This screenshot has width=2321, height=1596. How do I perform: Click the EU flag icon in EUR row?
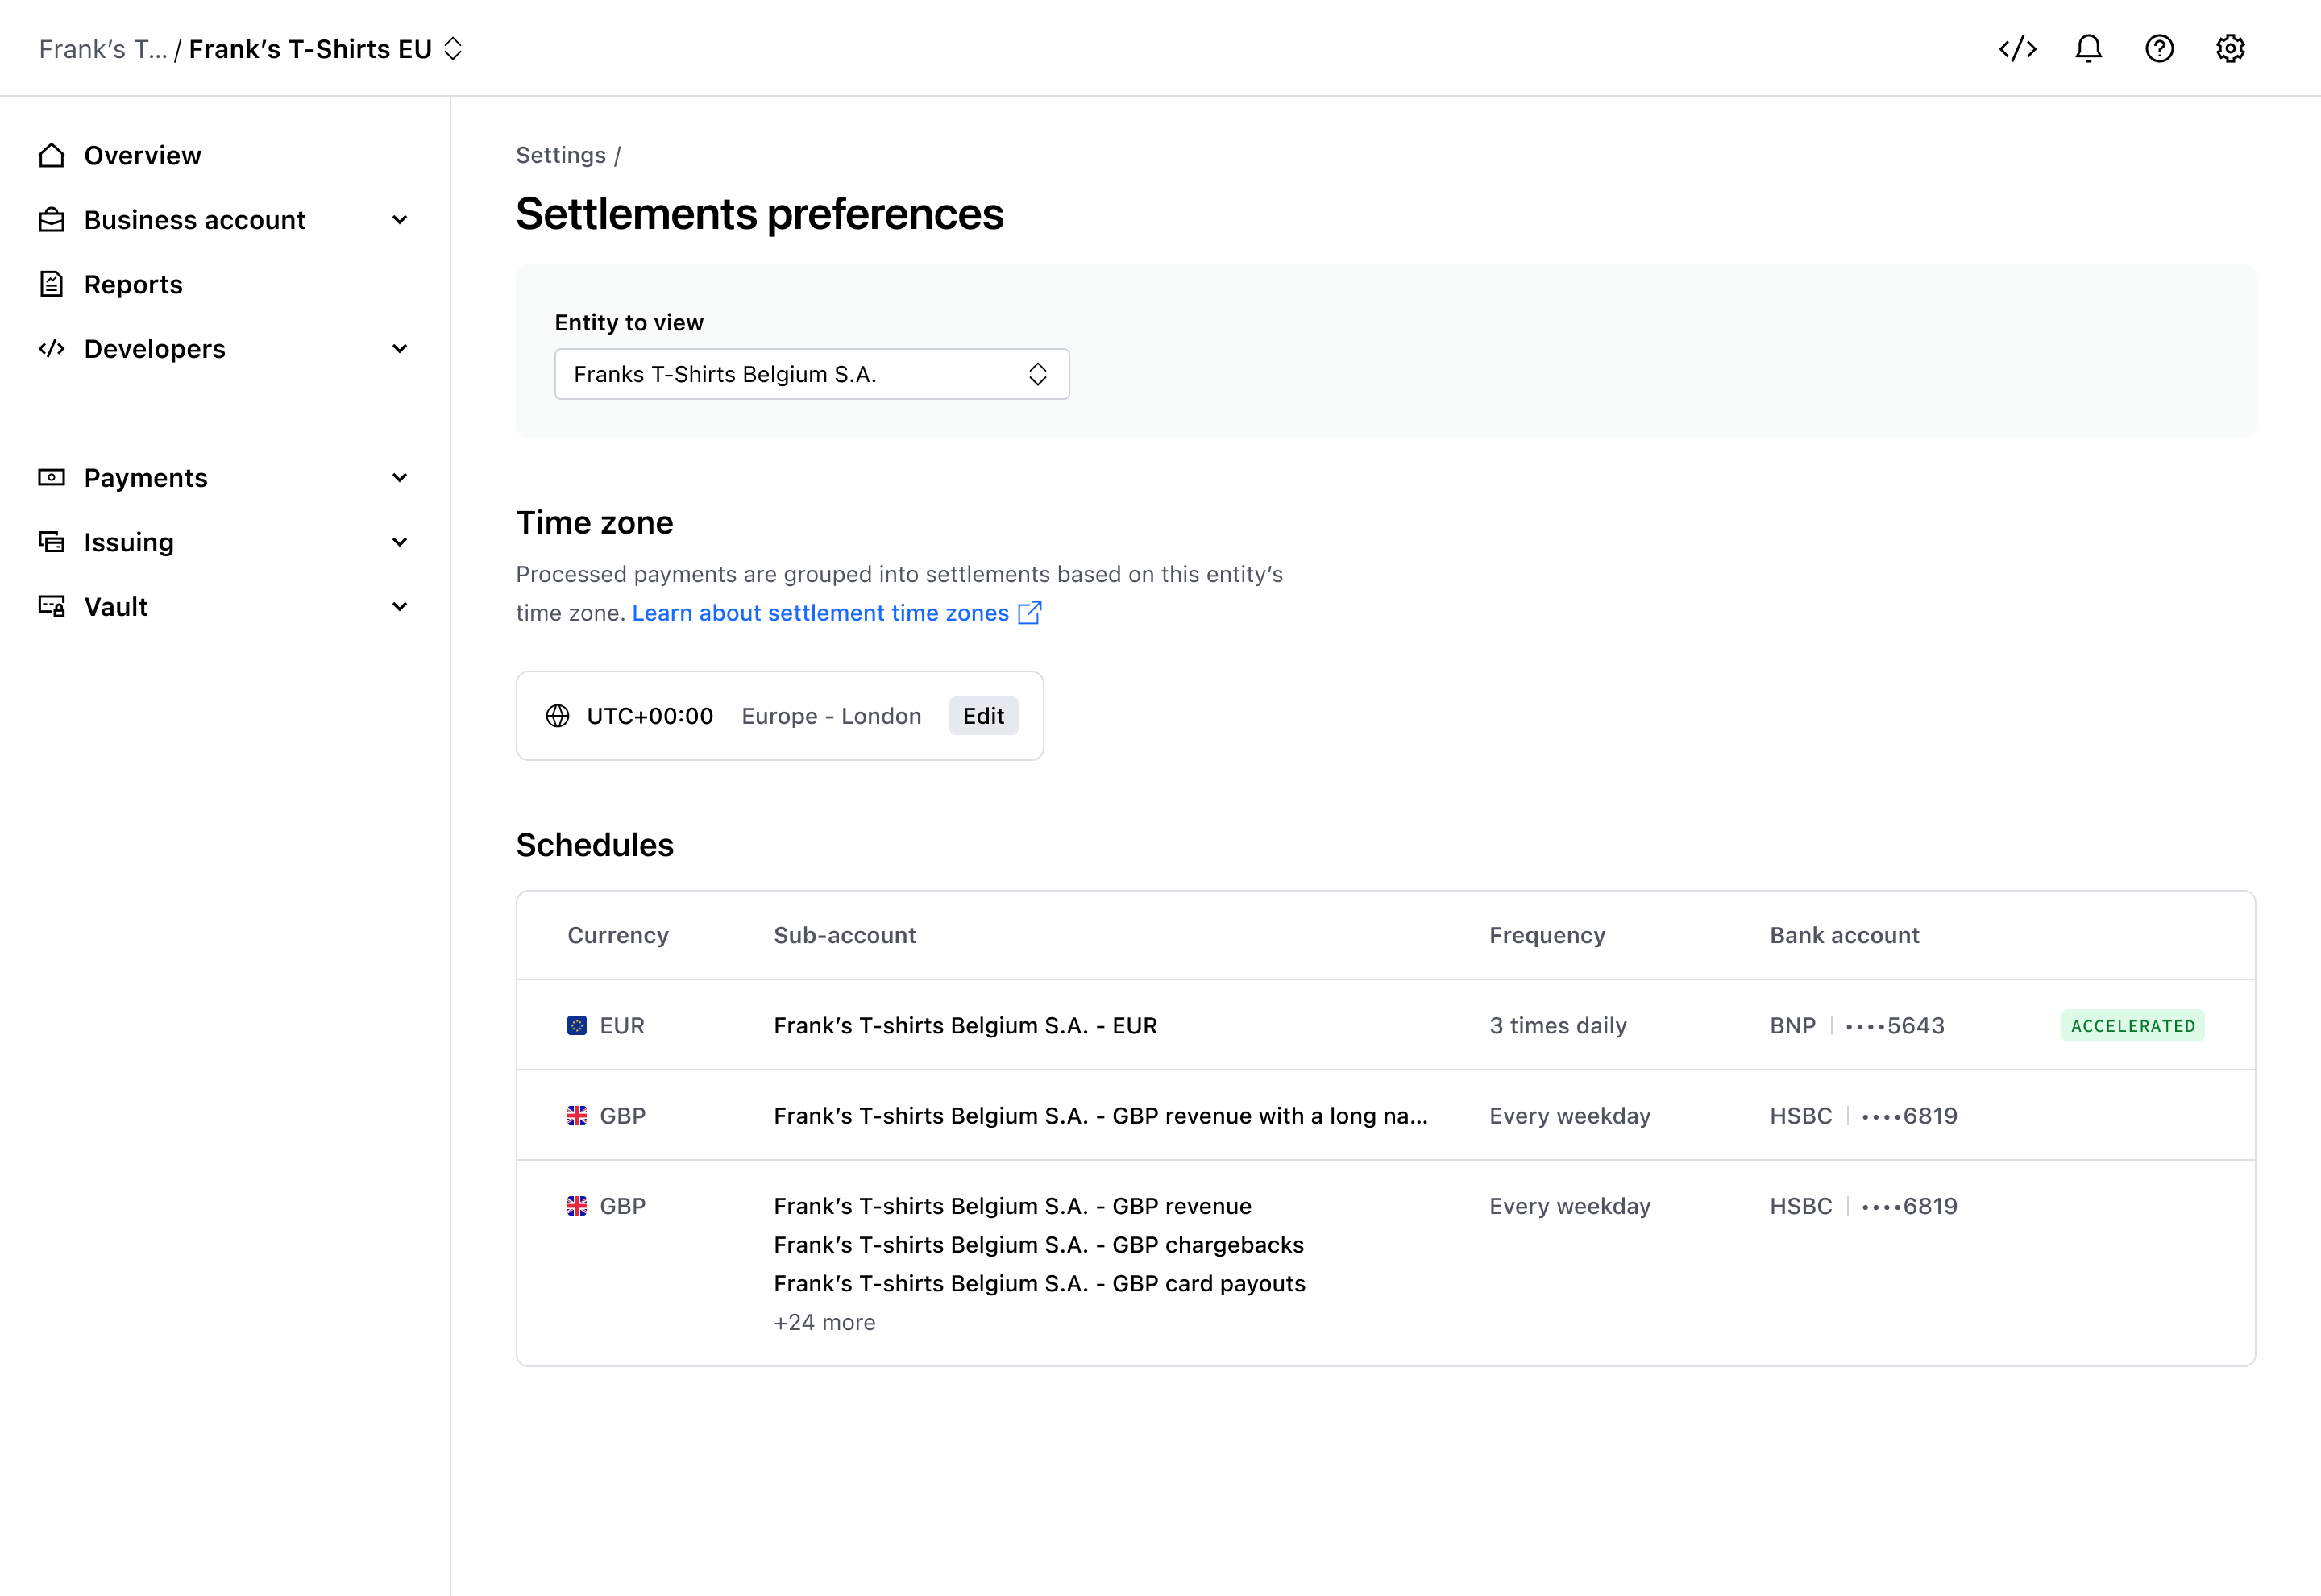click(577, 1025)
